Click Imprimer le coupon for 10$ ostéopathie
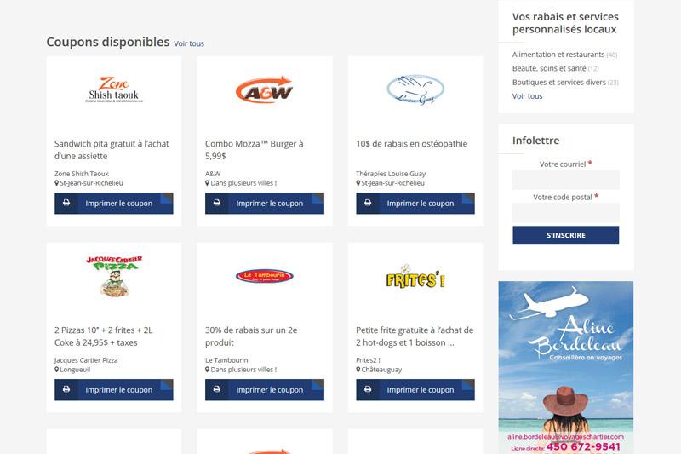This screenshot has height=454, width=681. [x=415, y=203]
